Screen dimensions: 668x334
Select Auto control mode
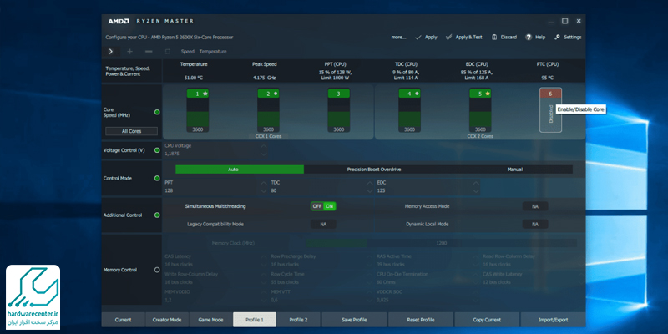pyautogui.click(x=240, y=170)
